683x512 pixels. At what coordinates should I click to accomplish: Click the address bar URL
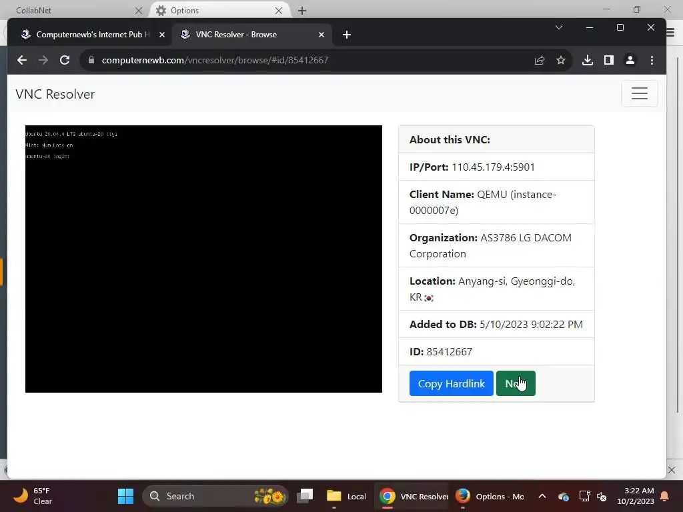(215, 60)
